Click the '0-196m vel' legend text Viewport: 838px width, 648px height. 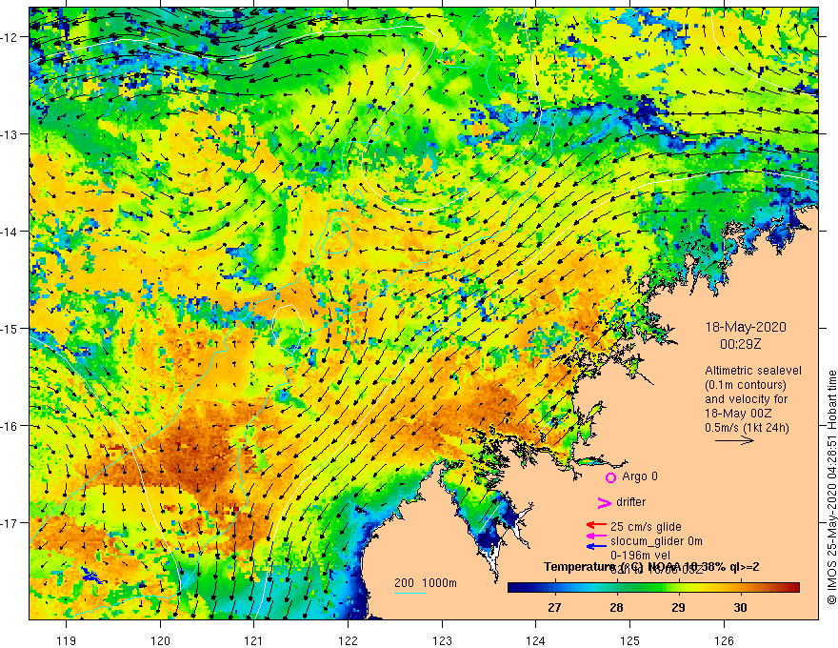tap(640, 556)
